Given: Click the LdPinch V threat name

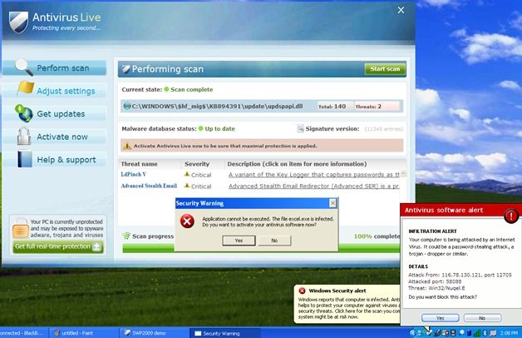Looking at the screenshot, I should [134, 174].
